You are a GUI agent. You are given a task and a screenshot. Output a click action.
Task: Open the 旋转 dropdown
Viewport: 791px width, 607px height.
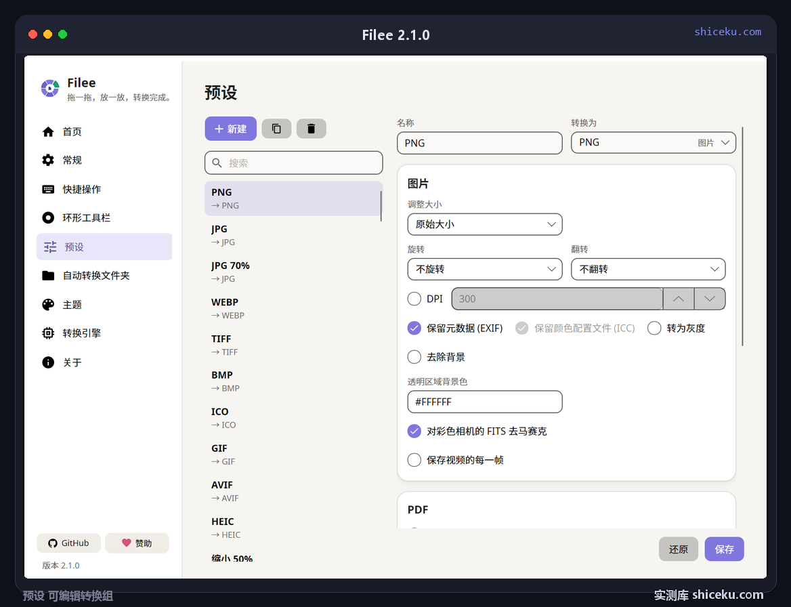(485, 269)
